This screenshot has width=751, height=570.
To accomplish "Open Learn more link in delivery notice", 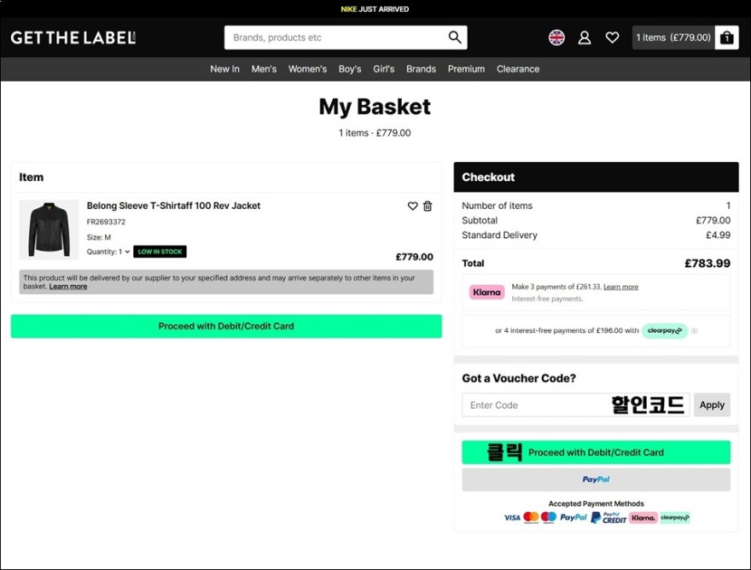I will tap(68, 287).
